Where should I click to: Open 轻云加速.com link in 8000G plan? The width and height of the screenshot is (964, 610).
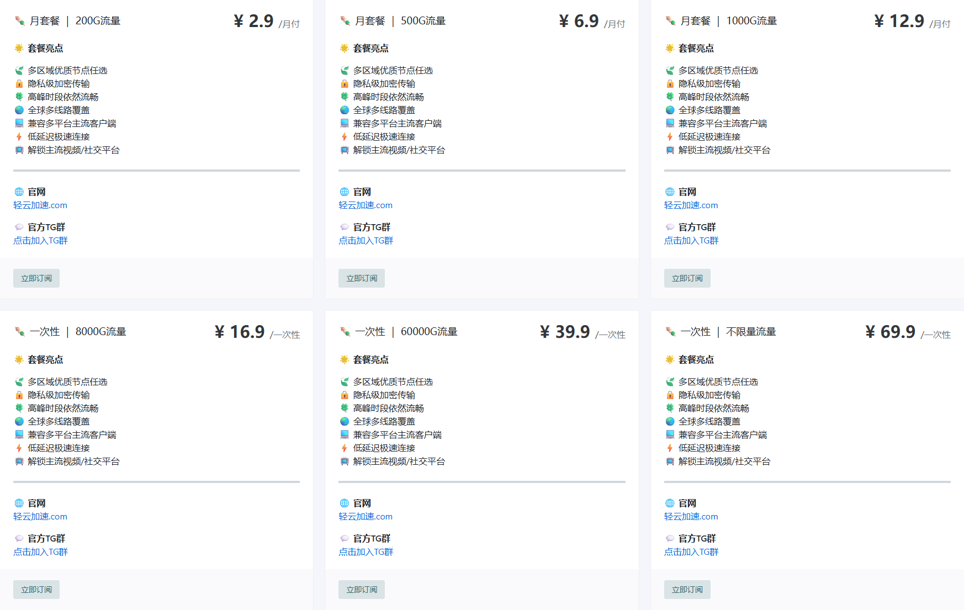coord(40,517)
